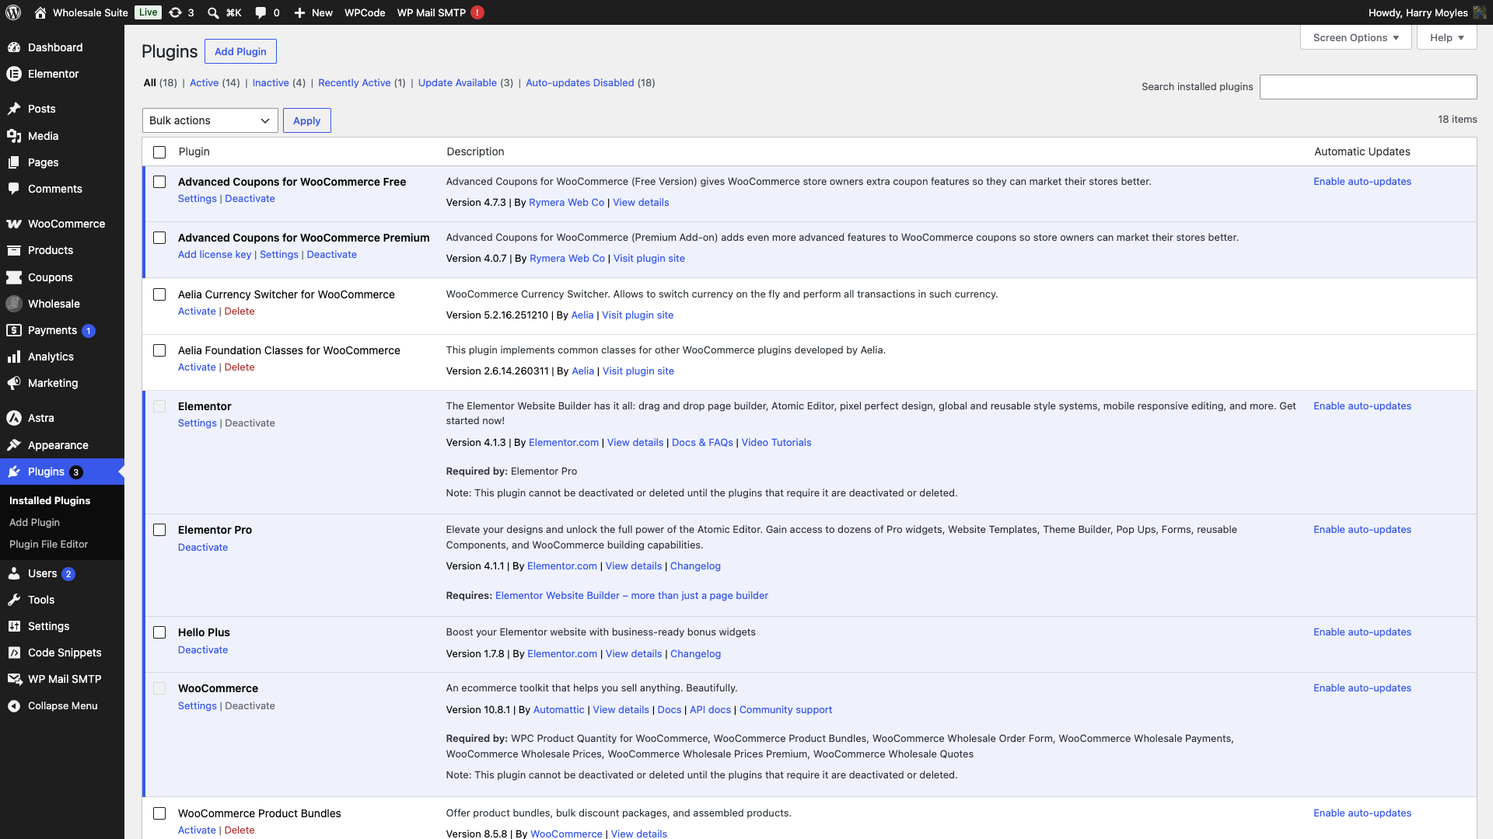Click the Astra icon in sidebar
Image resolution: width=1493 pixels, height=839 pixels.
14,418
